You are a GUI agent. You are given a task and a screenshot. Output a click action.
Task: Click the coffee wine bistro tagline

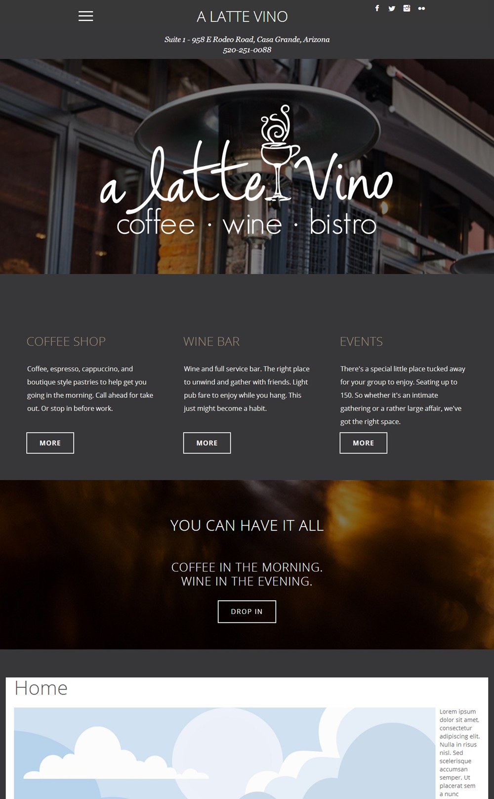coord(247,224)
